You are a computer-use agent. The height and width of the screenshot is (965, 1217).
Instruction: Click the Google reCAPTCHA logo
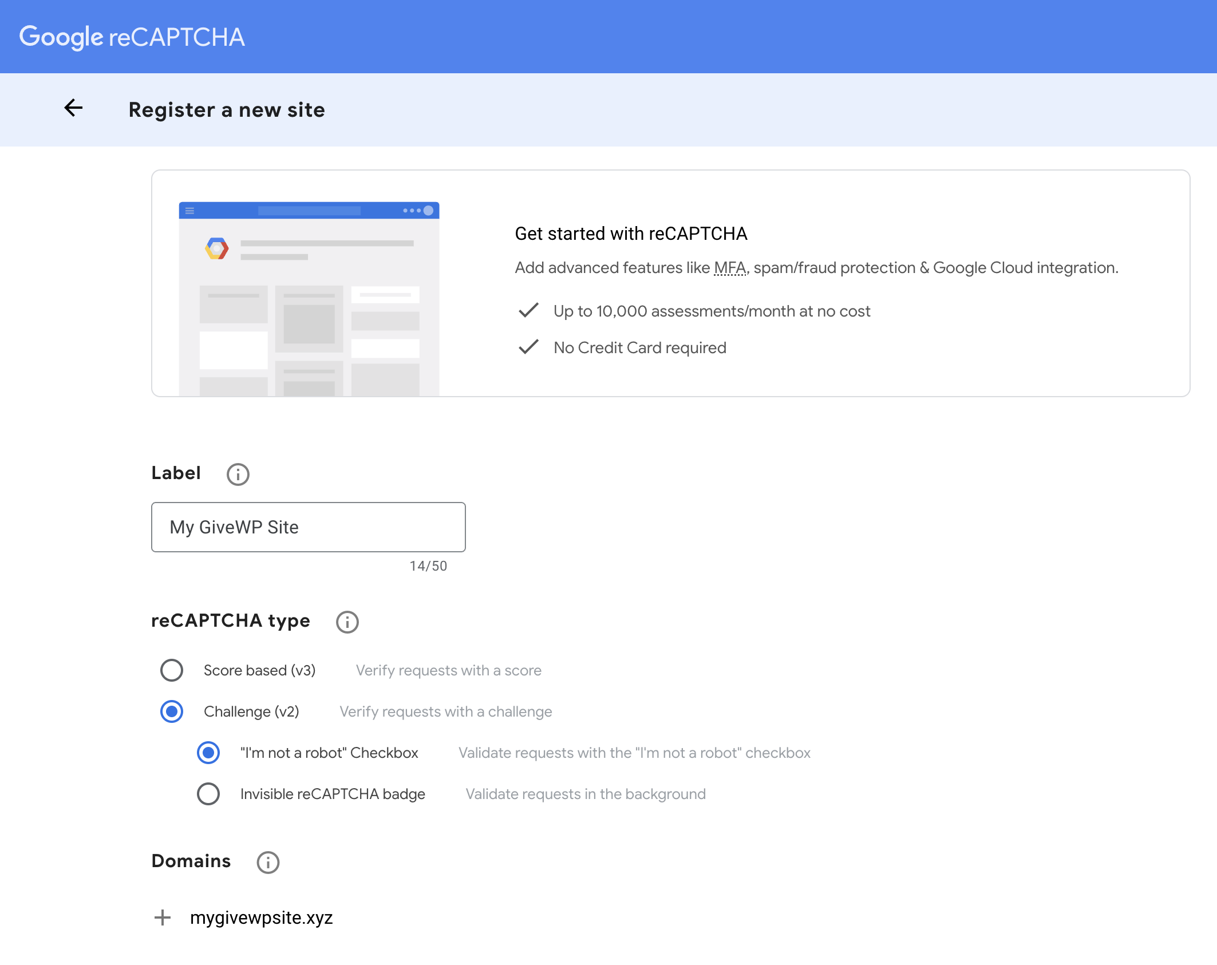133,36
